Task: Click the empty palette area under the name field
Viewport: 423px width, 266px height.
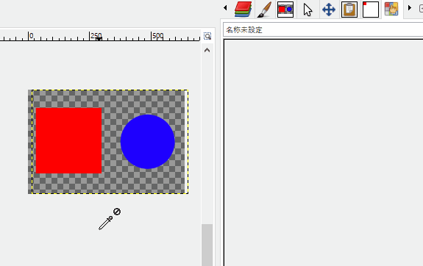Action: point(324,153)
